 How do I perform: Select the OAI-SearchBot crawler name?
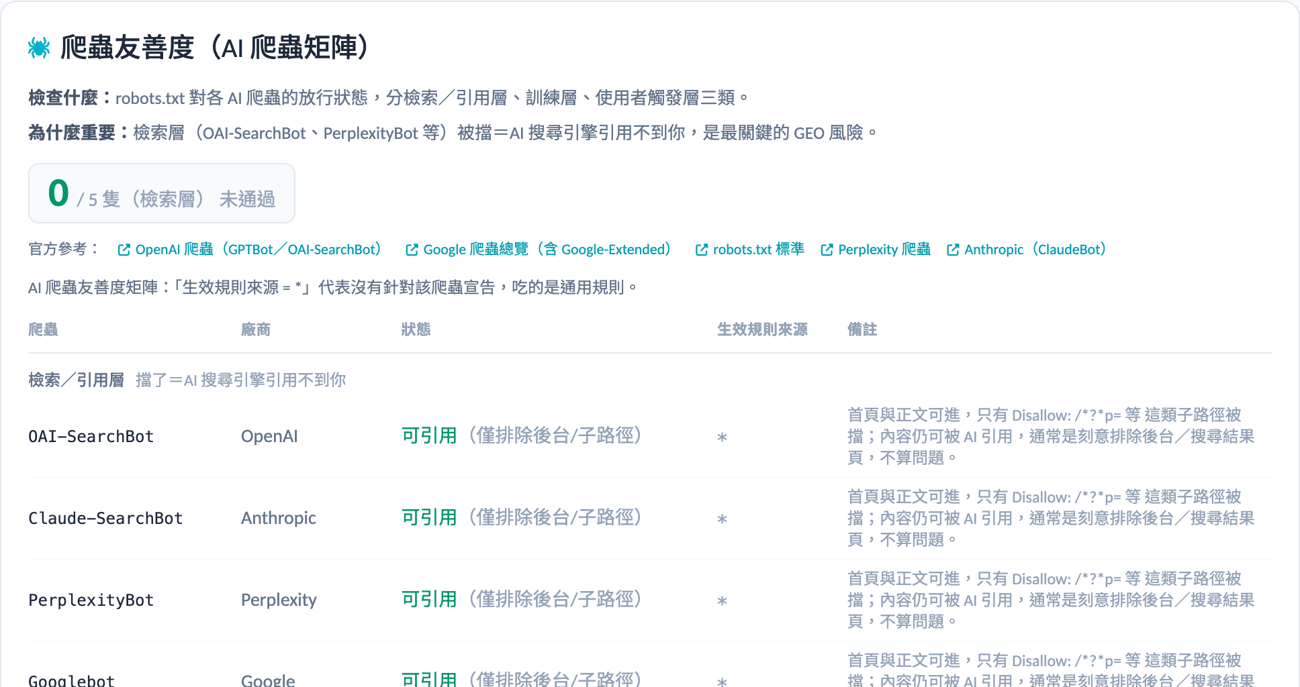coord(91,437)
